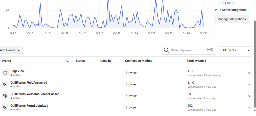Click the magnifier icon in search box
Viewport: 256px width, 116px height.
point(166,50)
